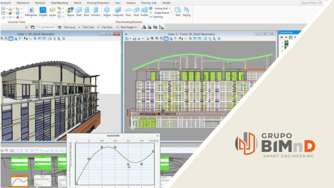Select the Railing tool
The image size is (334, 188).
[x=187, y=11]
